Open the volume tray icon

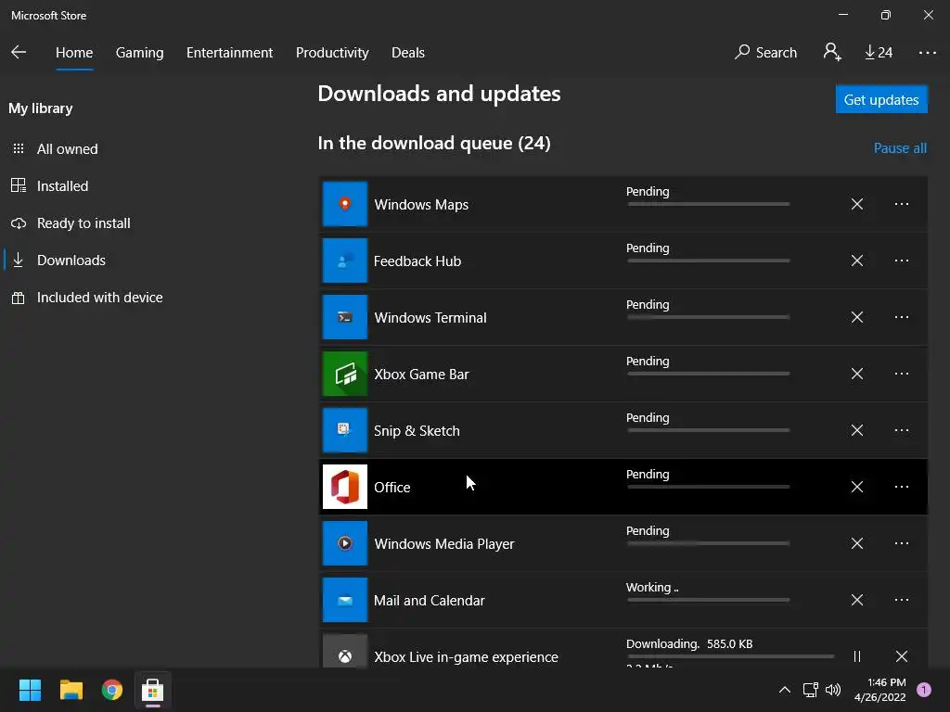coord(833,690)
